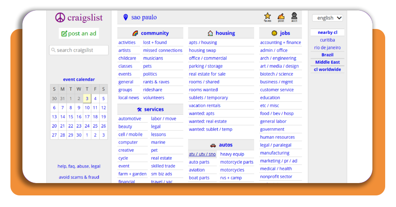This screenshot has height=207, width=396.
Task: Open the services section heading
Action: [x=154, y=109]
